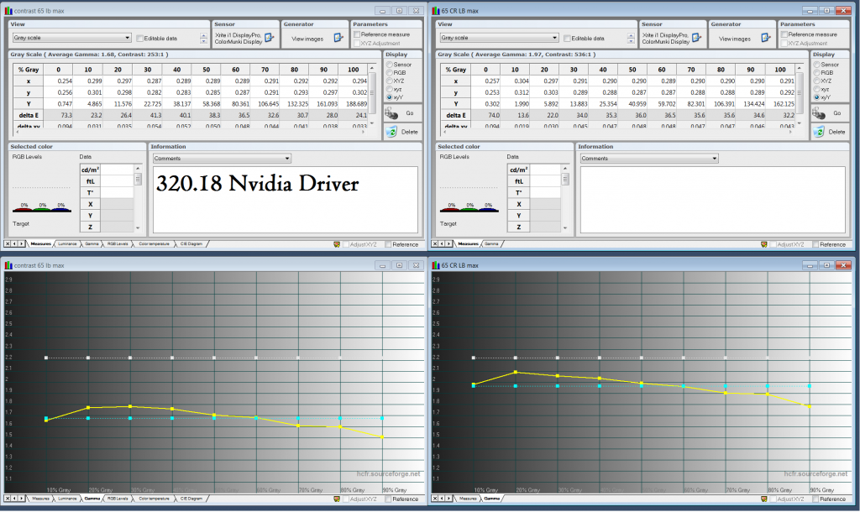This screenshot has width=860, height=512.
Task: Select the Y value 0.747 in the upper-left table
Action: [58, 103]
